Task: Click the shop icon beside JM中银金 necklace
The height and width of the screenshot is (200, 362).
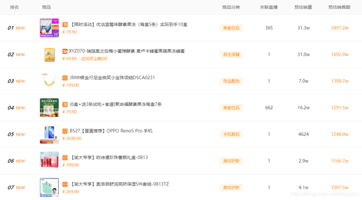Action: 65,78
